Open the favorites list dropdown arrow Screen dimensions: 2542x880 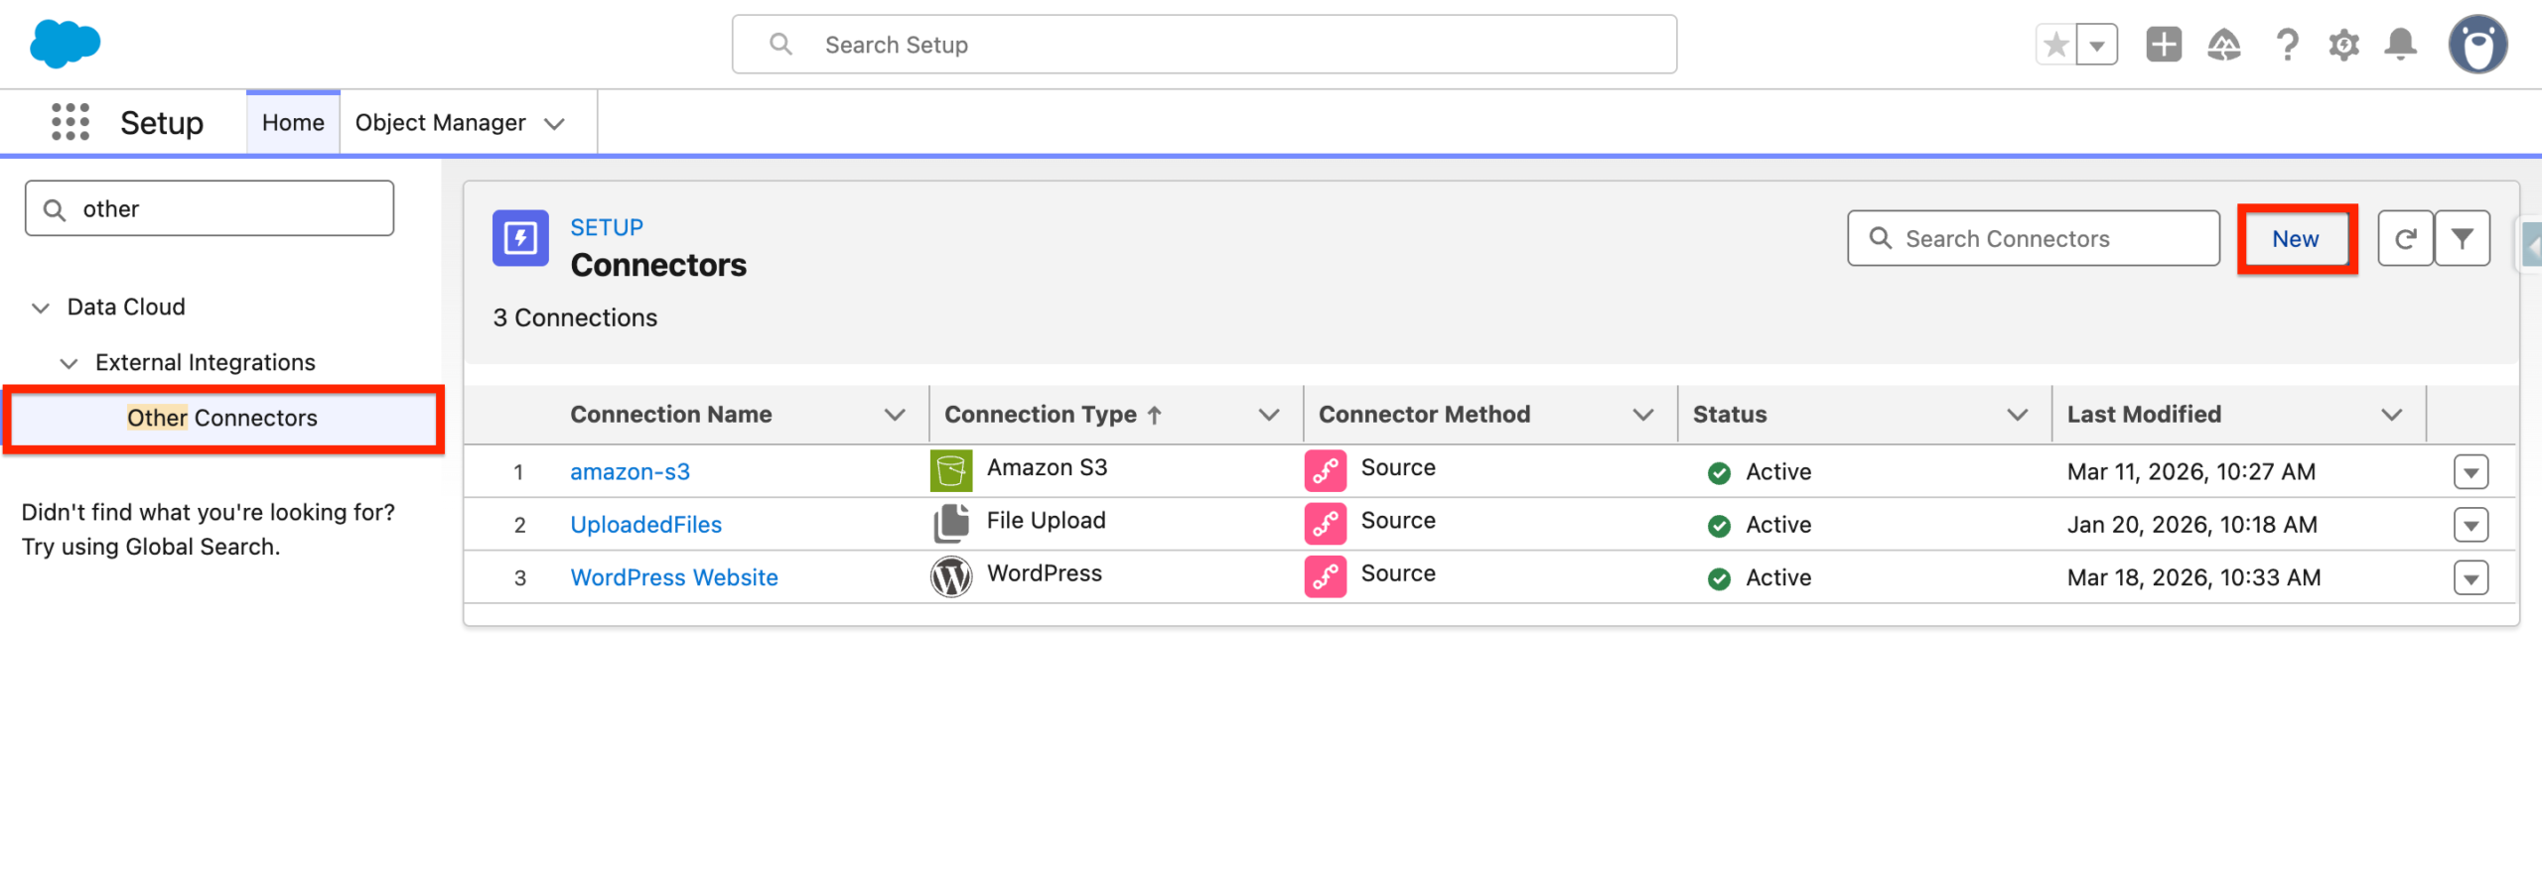[2097, 45]
